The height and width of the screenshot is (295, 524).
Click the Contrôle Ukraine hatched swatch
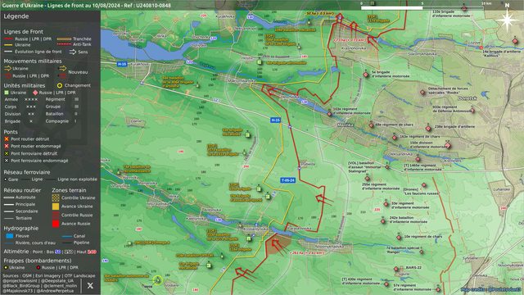coord(56,197)
